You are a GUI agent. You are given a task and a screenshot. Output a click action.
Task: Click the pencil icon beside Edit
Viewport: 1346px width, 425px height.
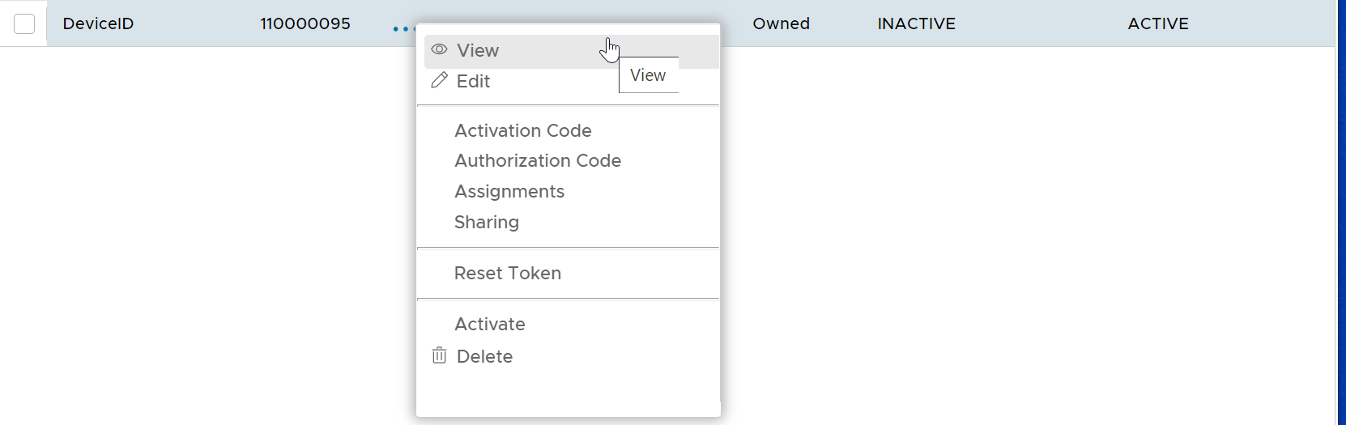point(439,80)
